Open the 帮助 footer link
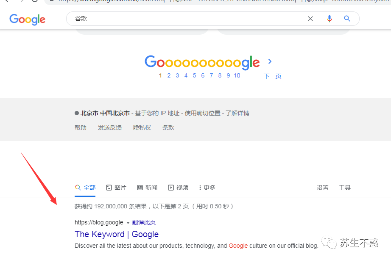 coord(81,127)
